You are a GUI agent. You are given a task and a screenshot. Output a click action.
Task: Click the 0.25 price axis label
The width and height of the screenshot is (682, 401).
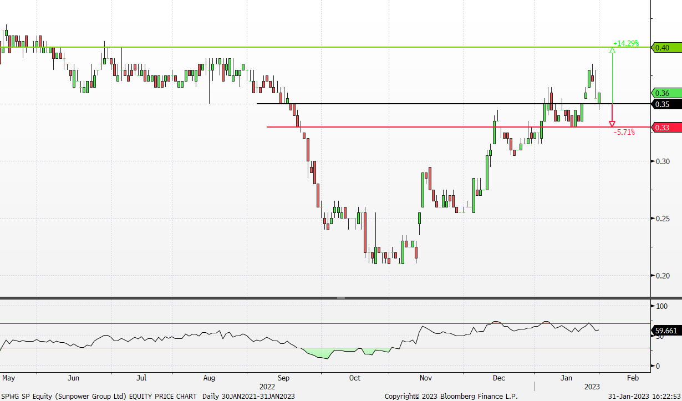[x=661, y=219]
